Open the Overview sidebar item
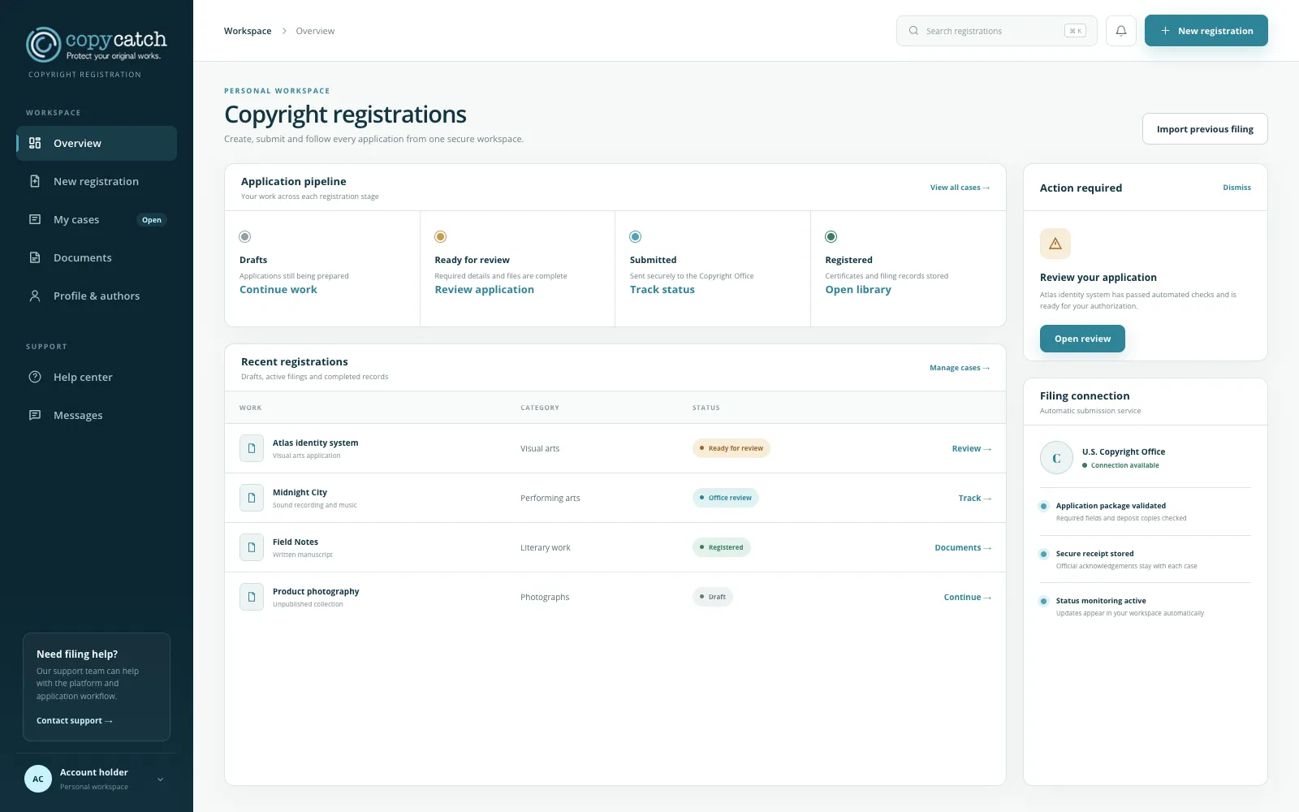This screenshot has height=812, width=1299. [x=97, y=143]
